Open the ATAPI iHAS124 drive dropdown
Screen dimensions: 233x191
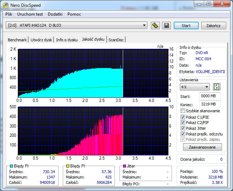(x=76, y=25)
